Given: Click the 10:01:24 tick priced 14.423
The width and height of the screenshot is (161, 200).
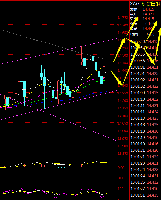Looking at the screenshot, I should (144, 170).
